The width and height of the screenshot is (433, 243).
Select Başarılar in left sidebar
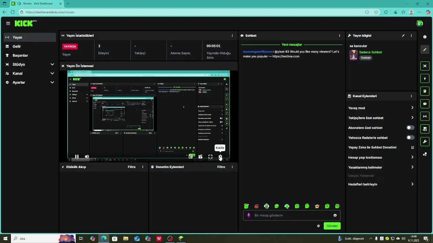tap(30, 55)
